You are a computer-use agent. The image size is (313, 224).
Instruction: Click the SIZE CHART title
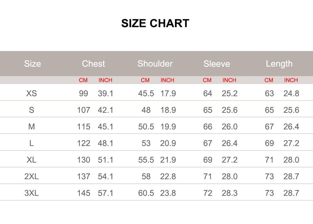pyautogui.click(x=155, y=23)
